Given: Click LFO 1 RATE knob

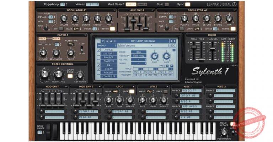Looking at the screenshot, I should [x=108, y=100].
